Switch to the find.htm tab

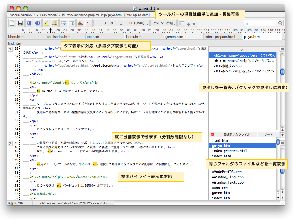point(15,43)
